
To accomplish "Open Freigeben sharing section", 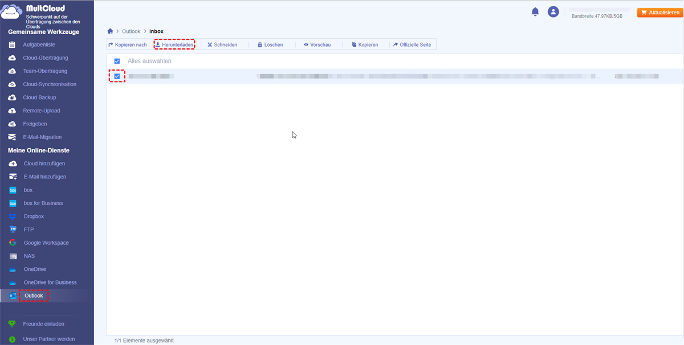I will 35,124.
